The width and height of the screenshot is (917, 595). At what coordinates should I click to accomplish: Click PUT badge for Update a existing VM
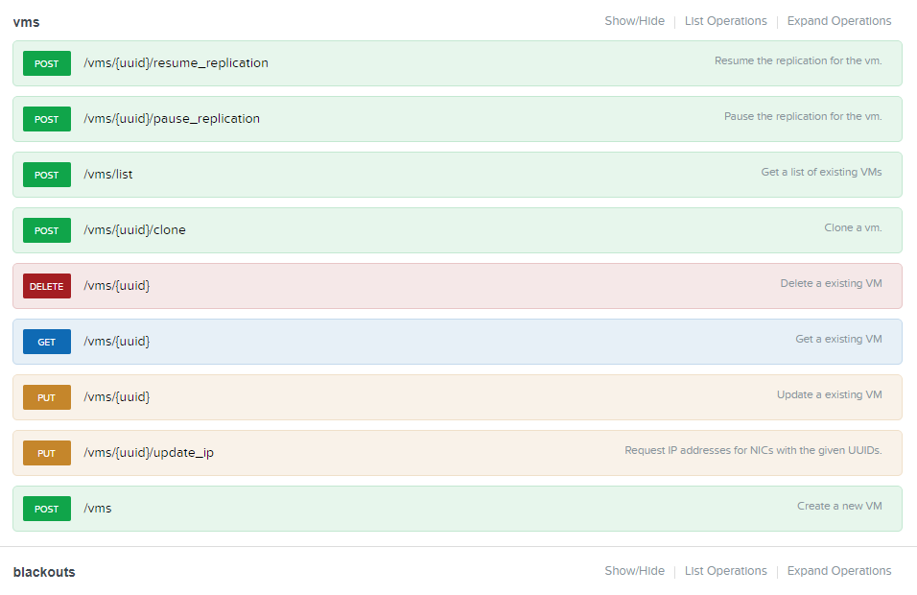tap(47, 396)
